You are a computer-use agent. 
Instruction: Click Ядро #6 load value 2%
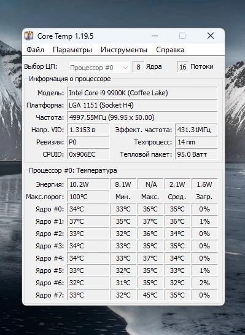click(x=204, y=283)
